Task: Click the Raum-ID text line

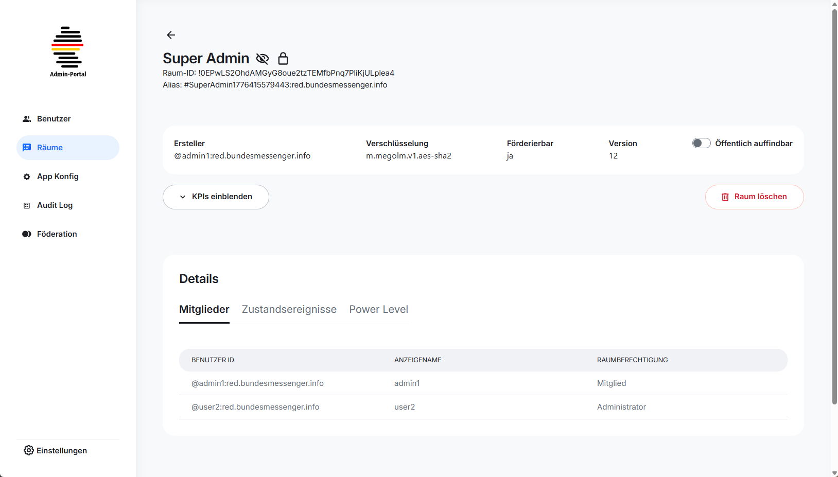Action: 278,73
